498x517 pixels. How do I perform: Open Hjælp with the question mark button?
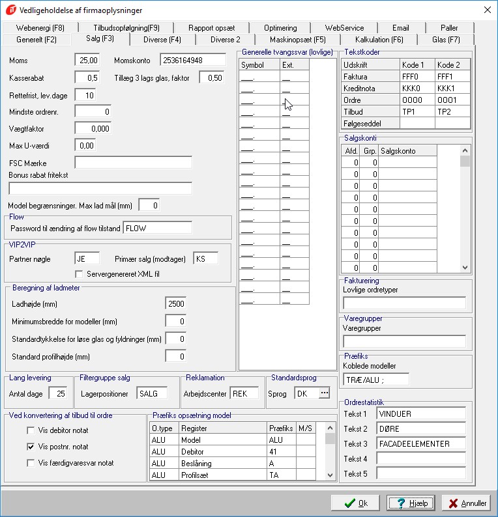click(x=411, y=503)
